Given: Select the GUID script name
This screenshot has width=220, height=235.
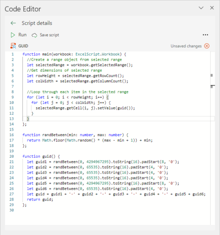Looking at the screenshot, I should 23,46.
